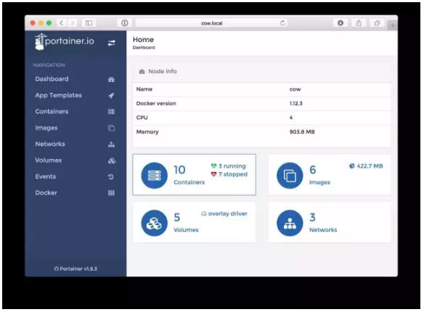The image size is (424, 312).
Task: Click the Containers server icon in sidebar
Action: click(111, 112)
